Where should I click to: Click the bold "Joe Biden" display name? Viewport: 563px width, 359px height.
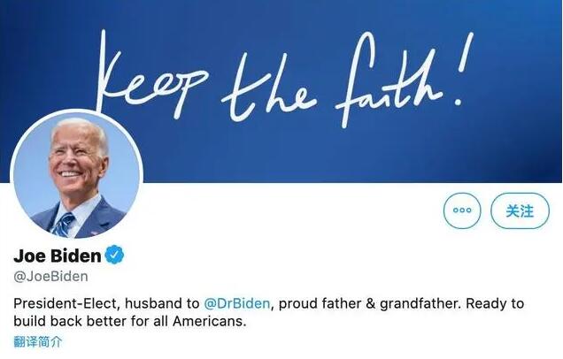58,256
